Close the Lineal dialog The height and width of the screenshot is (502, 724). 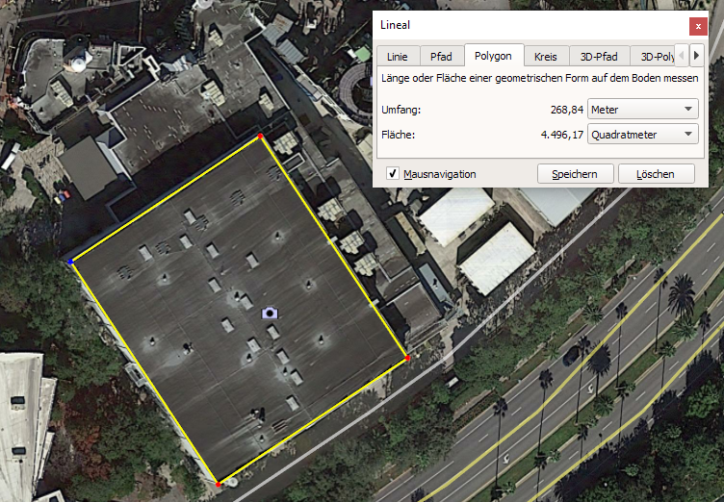point(697,25)
